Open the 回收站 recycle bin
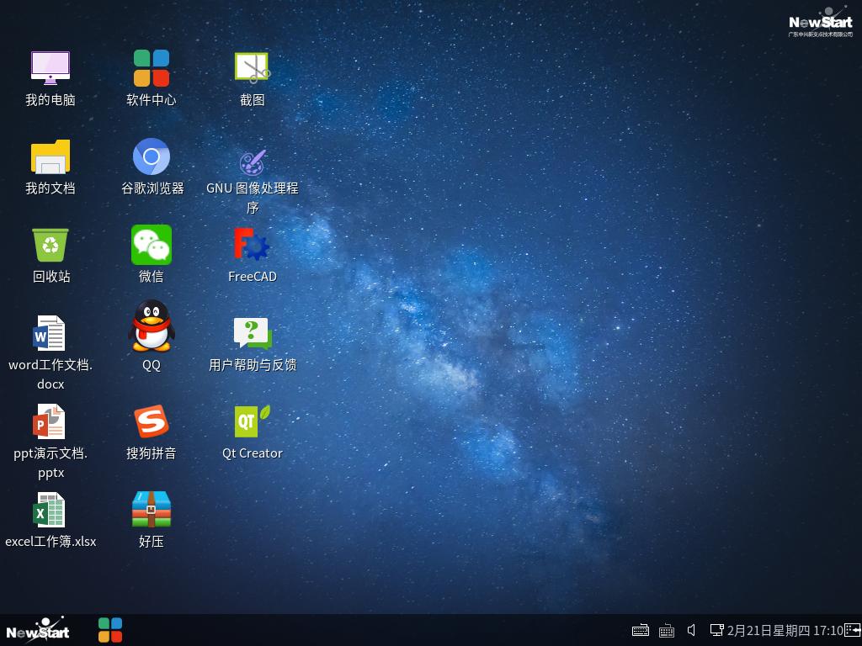Screen dimensions: 862x646 (x=51, y=246)
